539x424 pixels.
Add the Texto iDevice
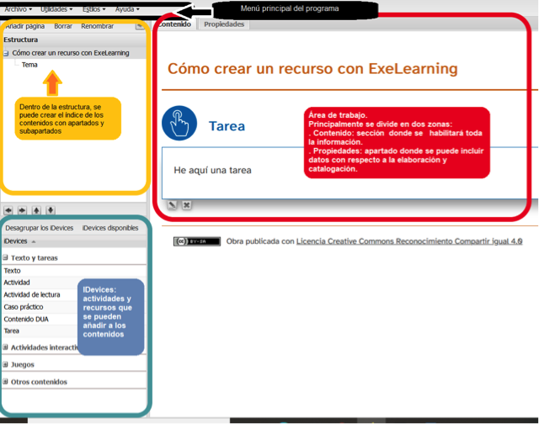[13, 271]
